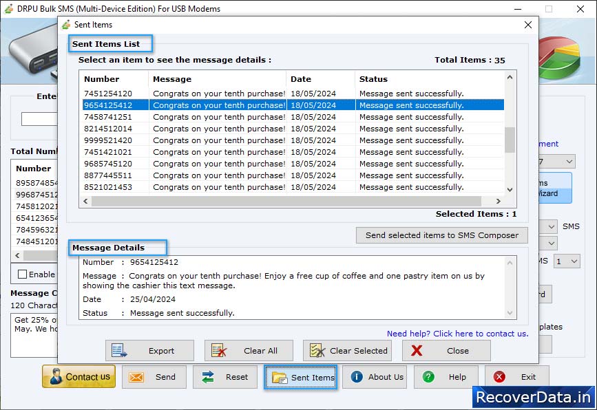Screen dimensions: 597x410
Task: Select row with number 7451254120
Action: [293, 94]
